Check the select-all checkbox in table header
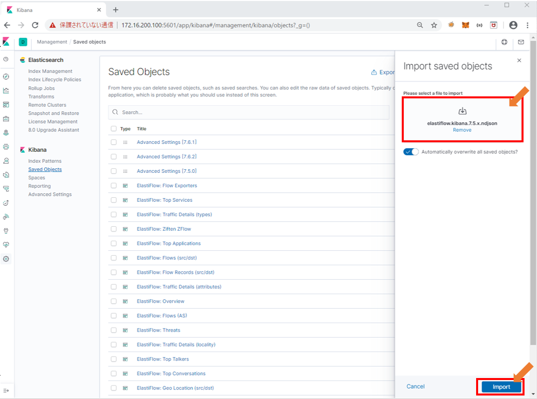 point(114,128)
